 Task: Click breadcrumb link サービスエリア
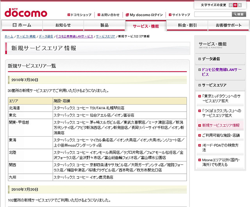tap(105, 36)
